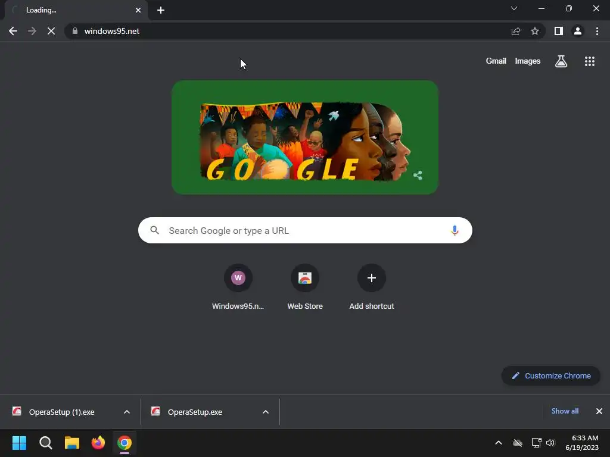The width and height of the screenshot is (610, 457).
Task: Open the Chrome three-dot menu
Action: point(597,31)
